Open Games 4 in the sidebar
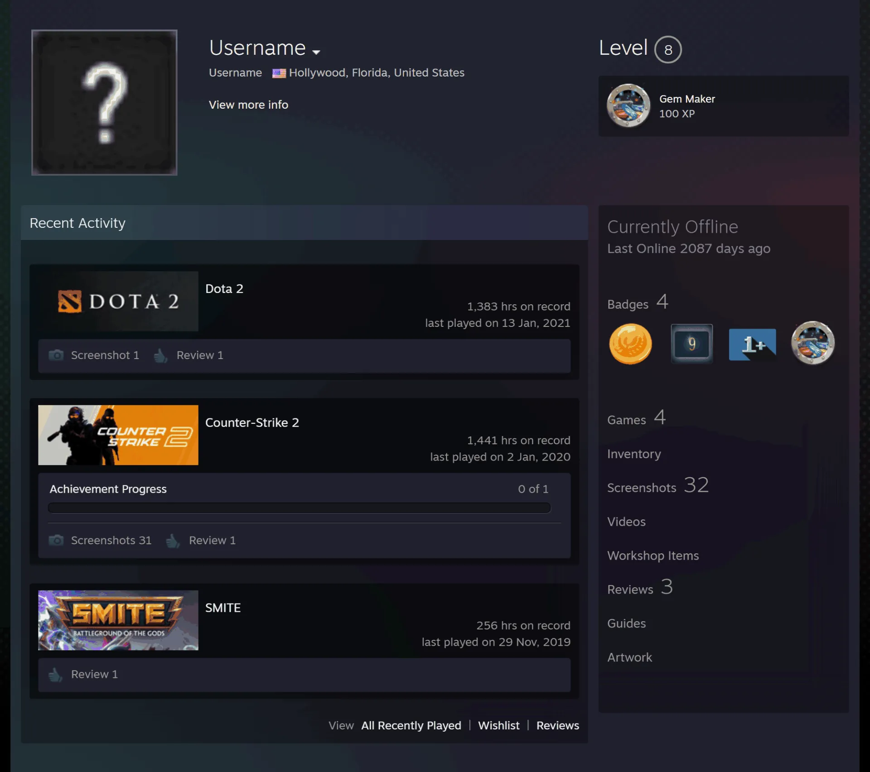The width and height of the screenshot is (870, 772). click(x=636, y=418)
